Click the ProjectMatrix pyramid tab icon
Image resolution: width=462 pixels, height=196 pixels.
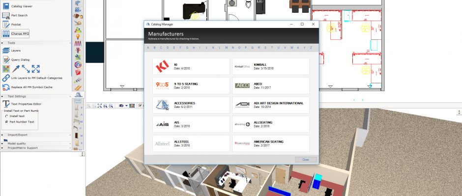point(78,95)
